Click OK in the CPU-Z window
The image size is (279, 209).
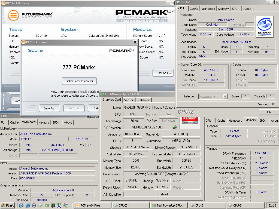click(269, 112)
